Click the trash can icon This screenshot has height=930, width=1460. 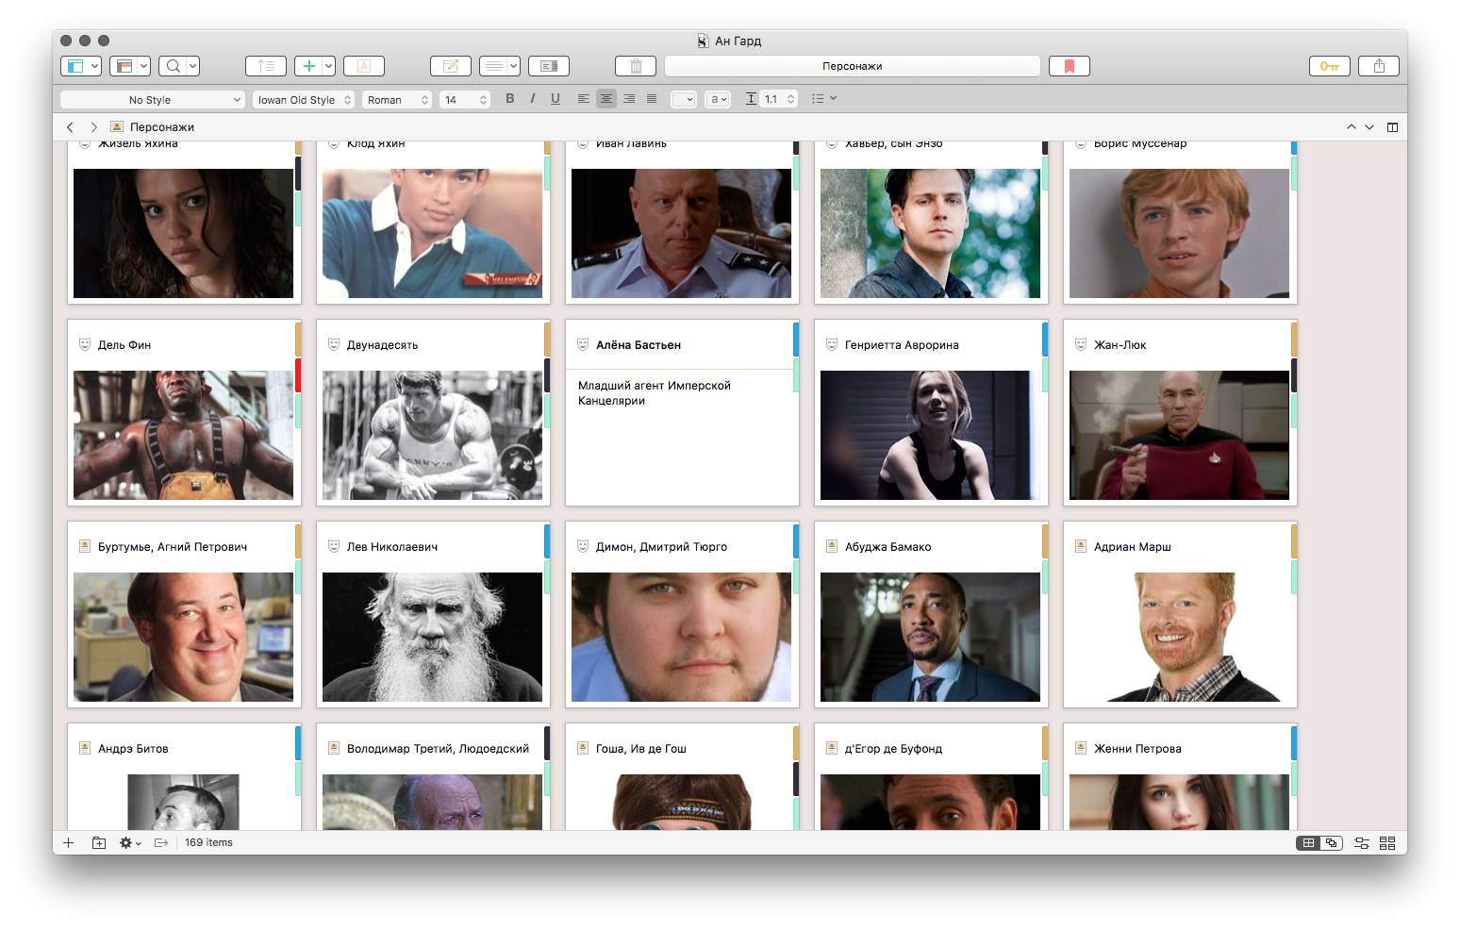pyautogui.click(x=635, y=66)
